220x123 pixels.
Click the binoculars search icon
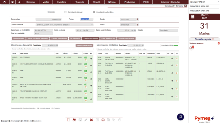74,120
